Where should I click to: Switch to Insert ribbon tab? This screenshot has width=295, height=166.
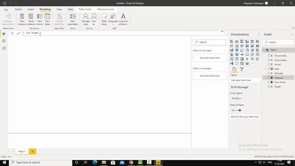coord(31,9)
